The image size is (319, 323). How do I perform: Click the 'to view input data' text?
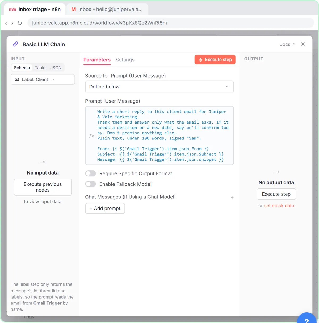(x=43, y=201)
